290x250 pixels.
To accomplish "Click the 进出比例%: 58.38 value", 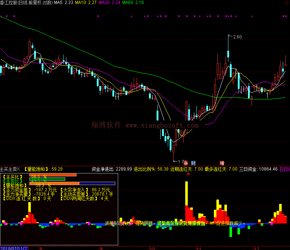I will click(x=151, y=169).
